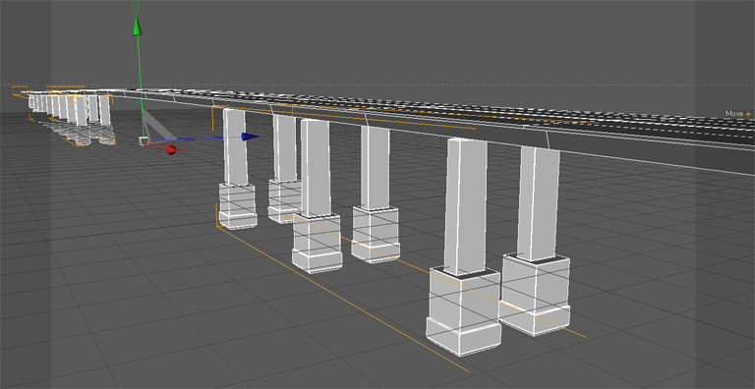The width and height of the screenshot is (755, 389).
Task: Click the gray plane handle between axes
Action: (160, 125)
